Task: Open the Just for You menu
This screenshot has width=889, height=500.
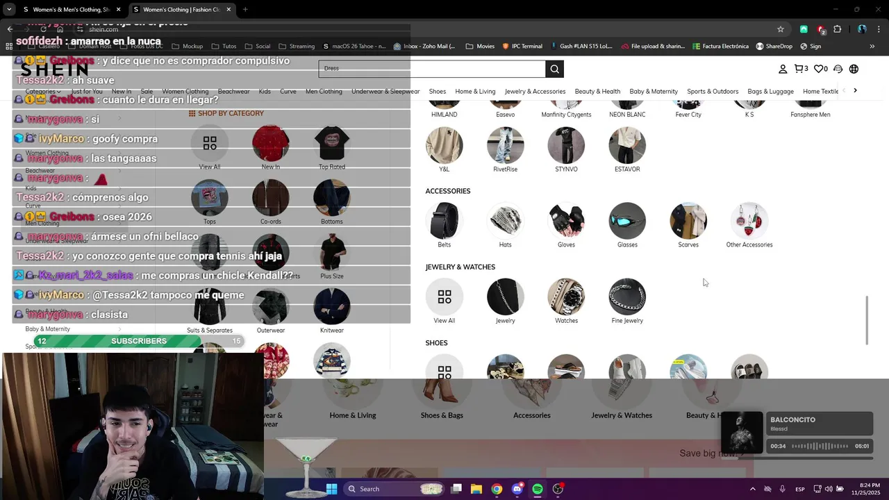Action: point(87,91)
